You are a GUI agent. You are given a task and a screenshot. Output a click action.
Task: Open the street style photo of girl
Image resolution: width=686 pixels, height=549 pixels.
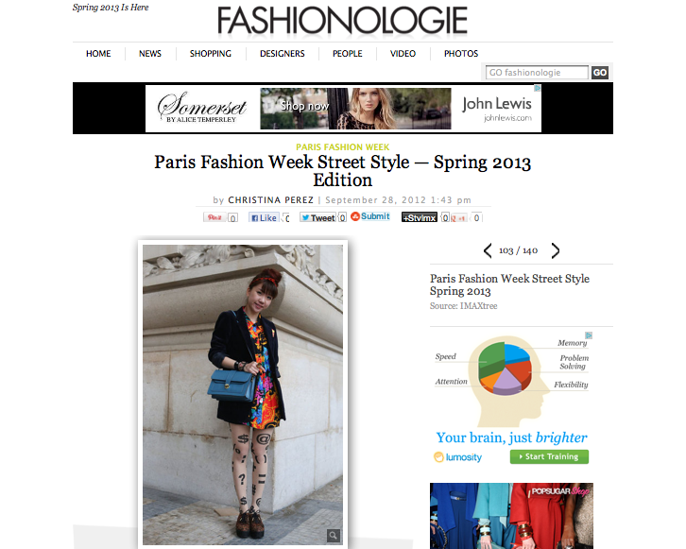tap(243, 395)
